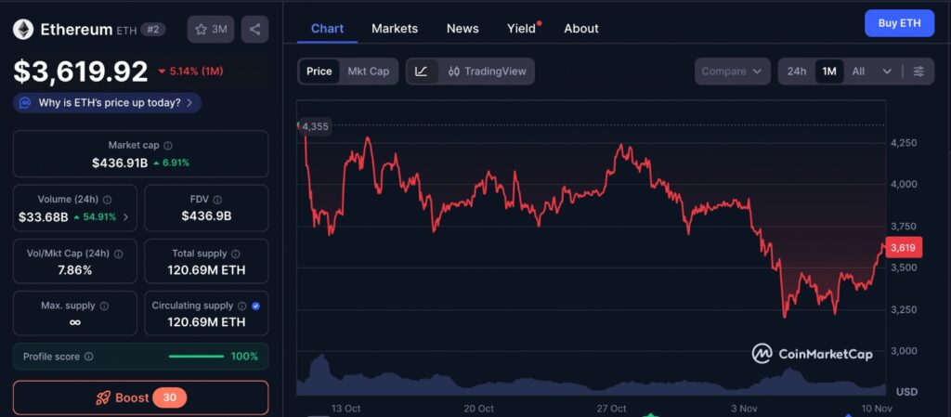Click the 20 Oct axis label
Image resolution: width=951 pixels, height=417 pixels.
pyautogui.click(x=478, y=409)
